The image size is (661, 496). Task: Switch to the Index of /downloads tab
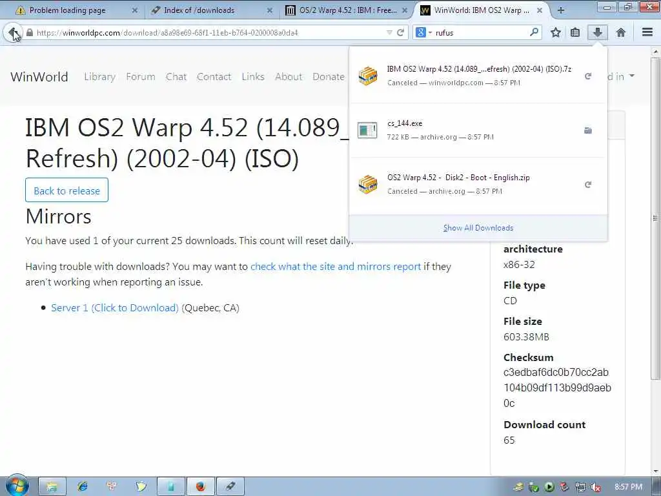tap(212, 10)
